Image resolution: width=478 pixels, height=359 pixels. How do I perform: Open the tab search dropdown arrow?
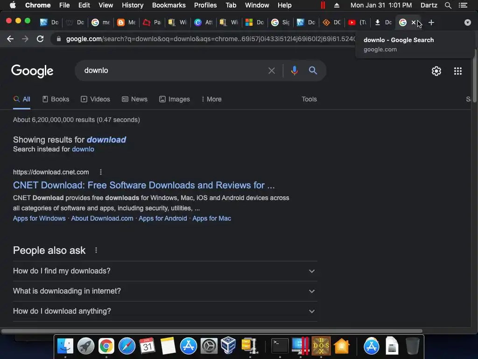pos(467,22)
